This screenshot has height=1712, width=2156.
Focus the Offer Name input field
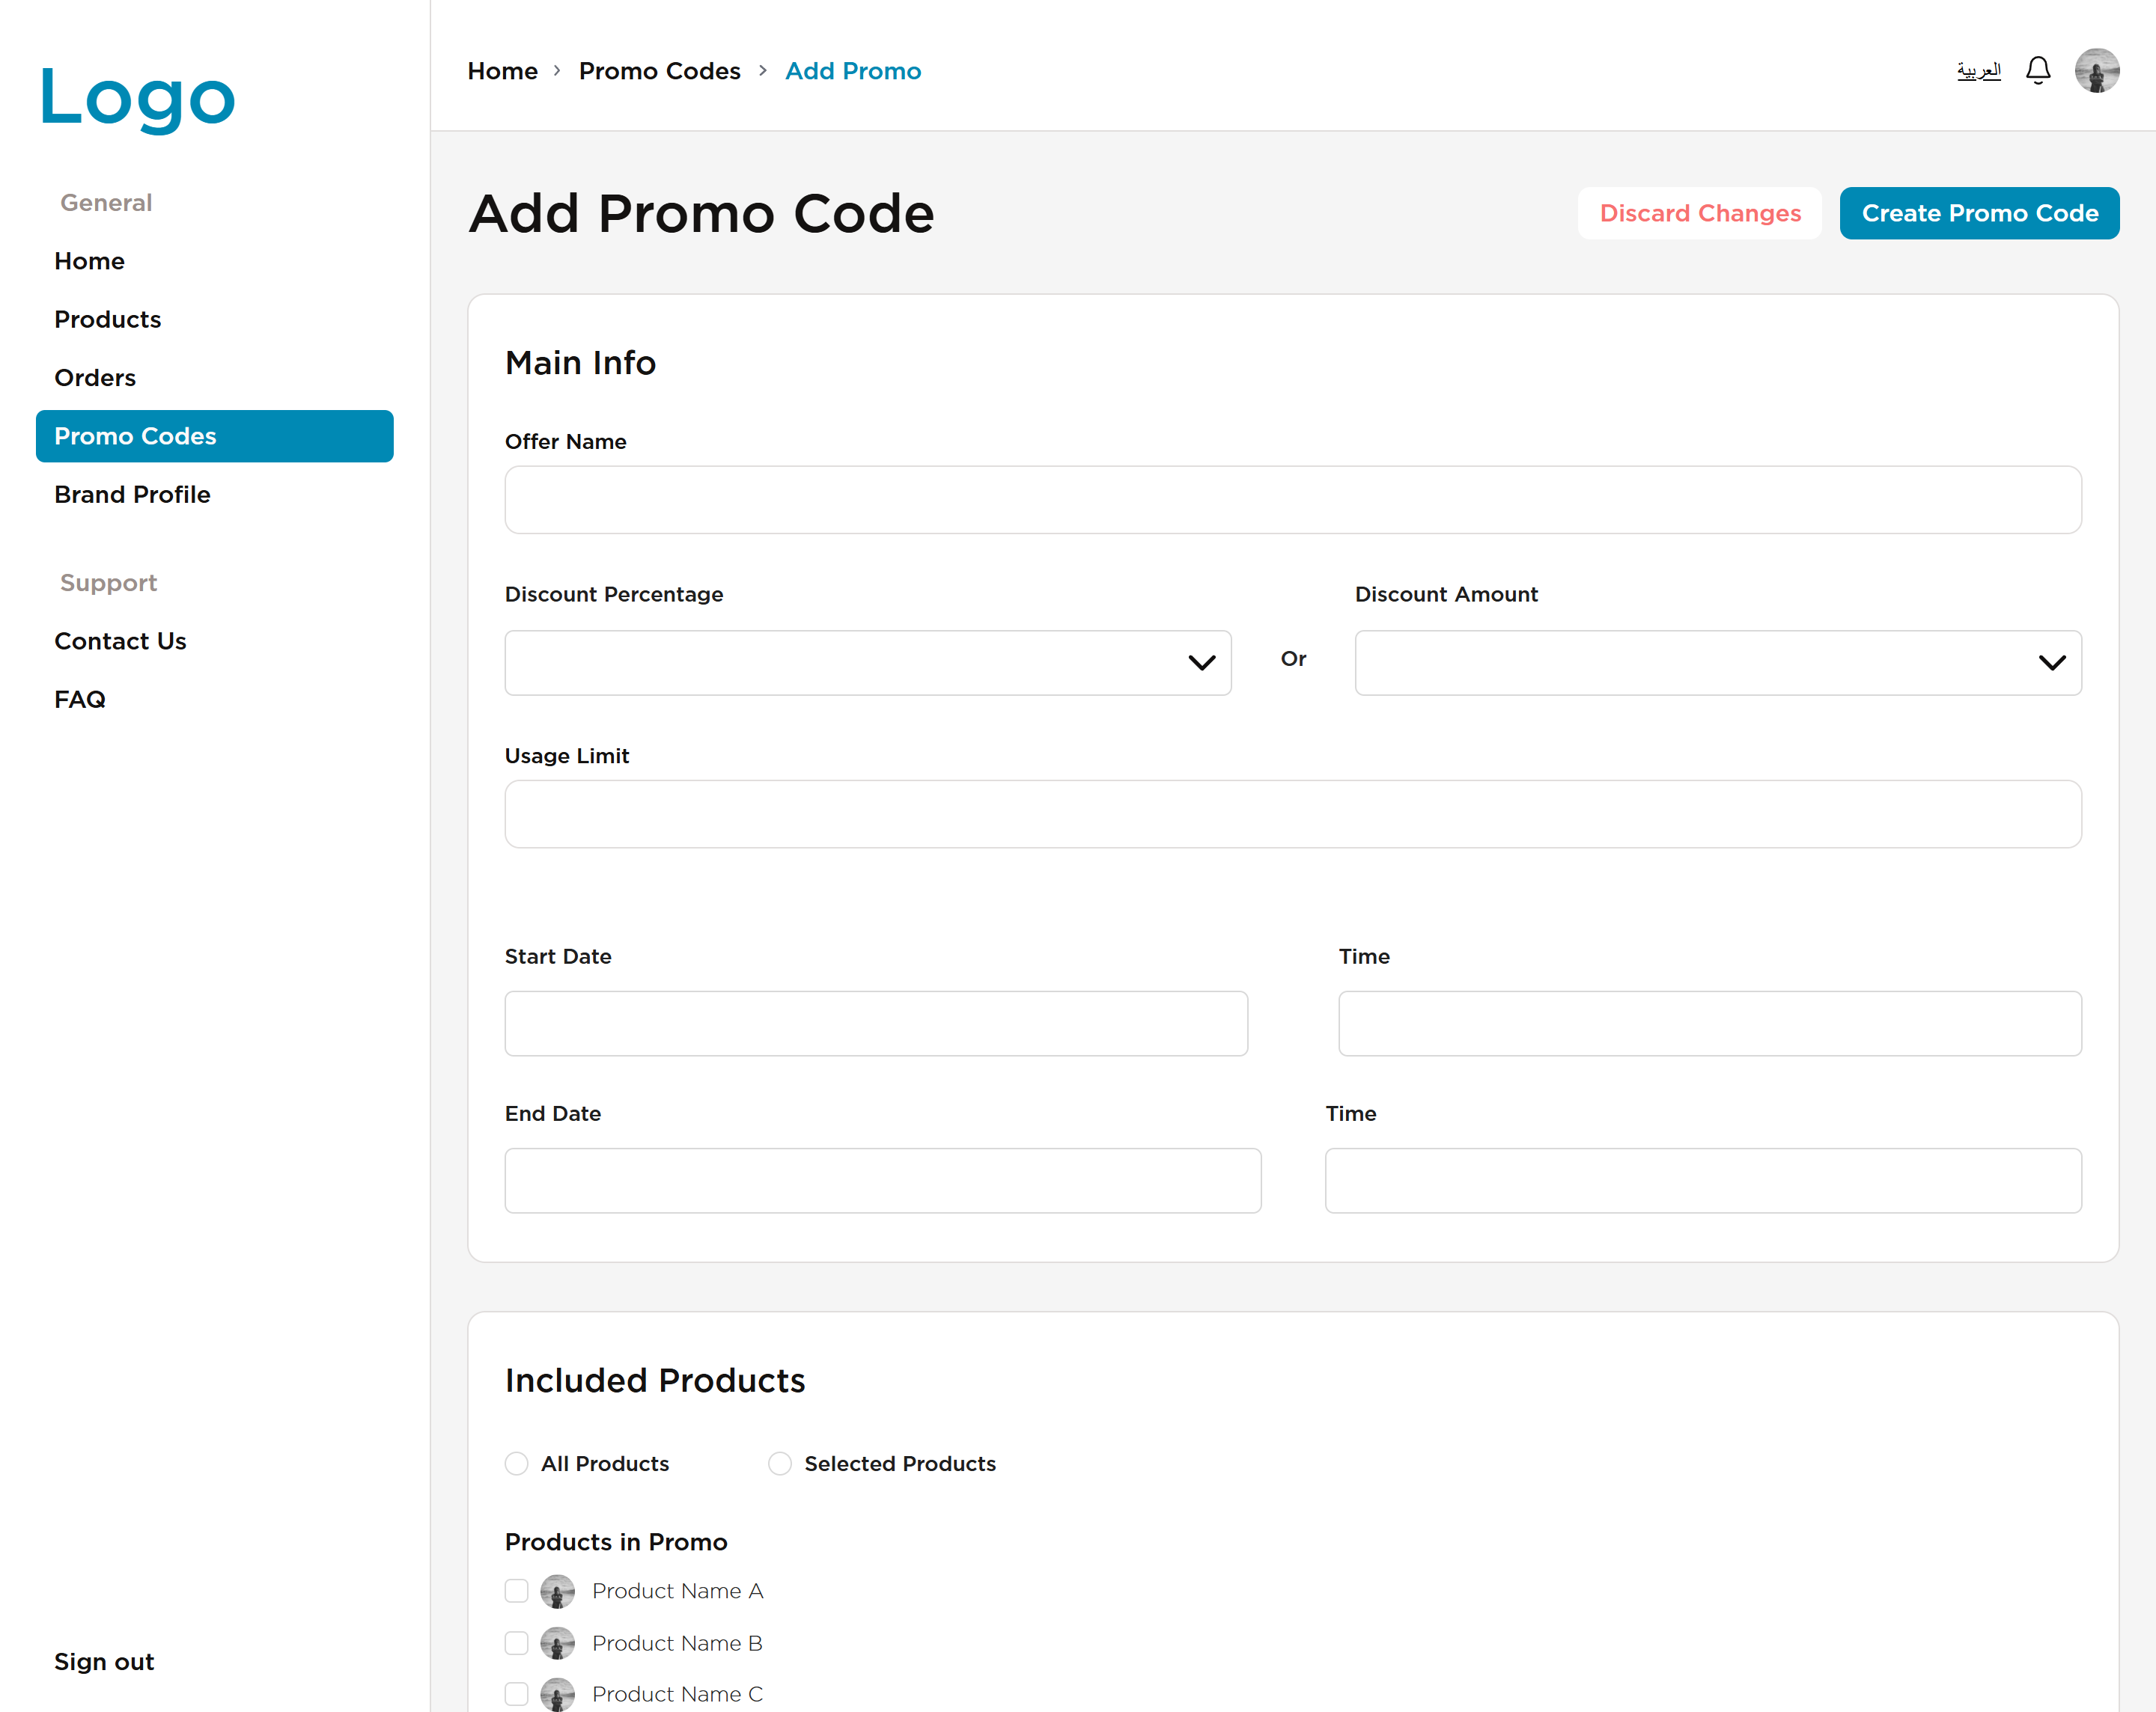(x=1292, y=500)
